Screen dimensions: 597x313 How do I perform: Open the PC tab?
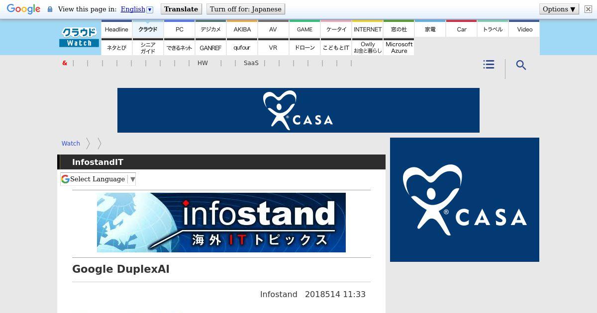tap(180, 29)
